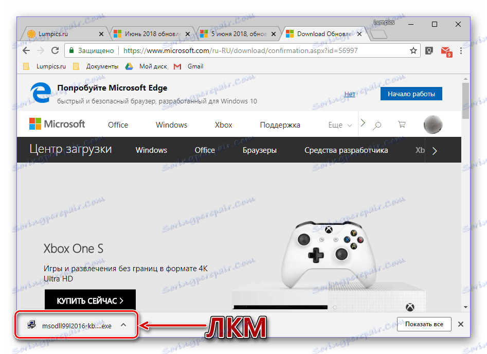Viewport: 487px width, 354px height.
Task: Click the Начало работы button
Action: tap(411, 94)
